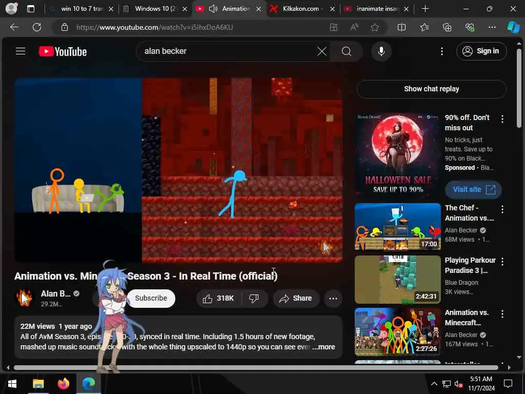
Task: Open Edge split screen
Action: (x=401, y=28)
